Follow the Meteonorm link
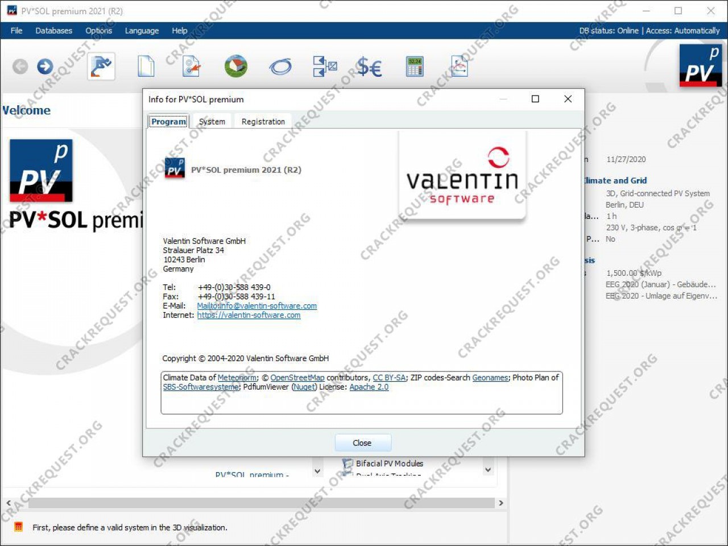The image size is (728, 546). tap(237, 378)
